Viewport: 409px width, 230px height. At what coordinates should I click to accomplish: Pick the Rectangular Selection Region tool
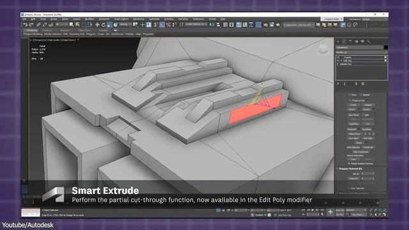(84, 25)
